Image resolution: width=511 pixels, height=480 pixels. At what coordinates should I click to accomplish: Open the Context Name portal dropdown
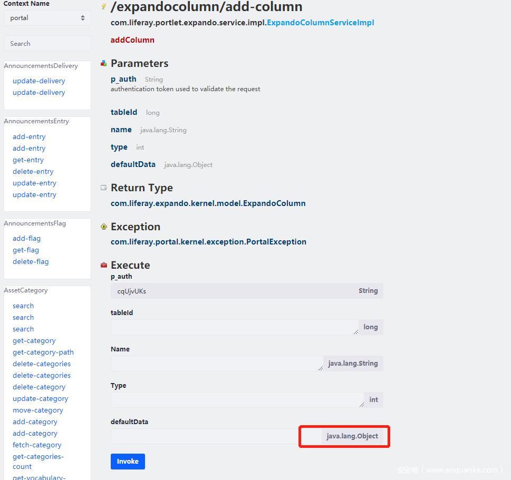coord(47,18)
